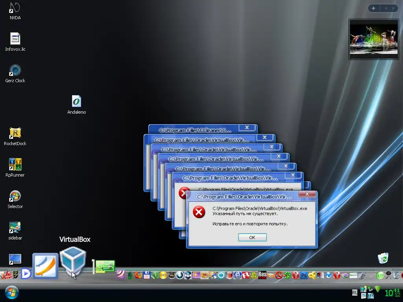Viewport: 403px width, 302px height.
Task: Click the gold disc dock icon
Action: [x=163, y=275]
